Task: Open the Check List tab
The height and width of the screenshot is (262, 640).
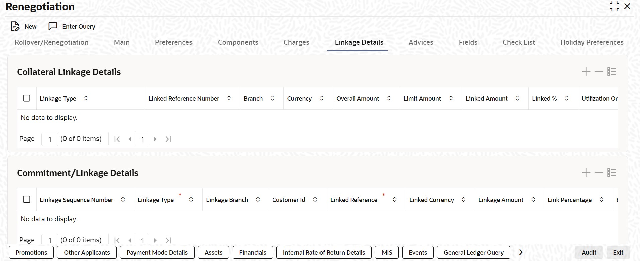Action: (519, 42)
